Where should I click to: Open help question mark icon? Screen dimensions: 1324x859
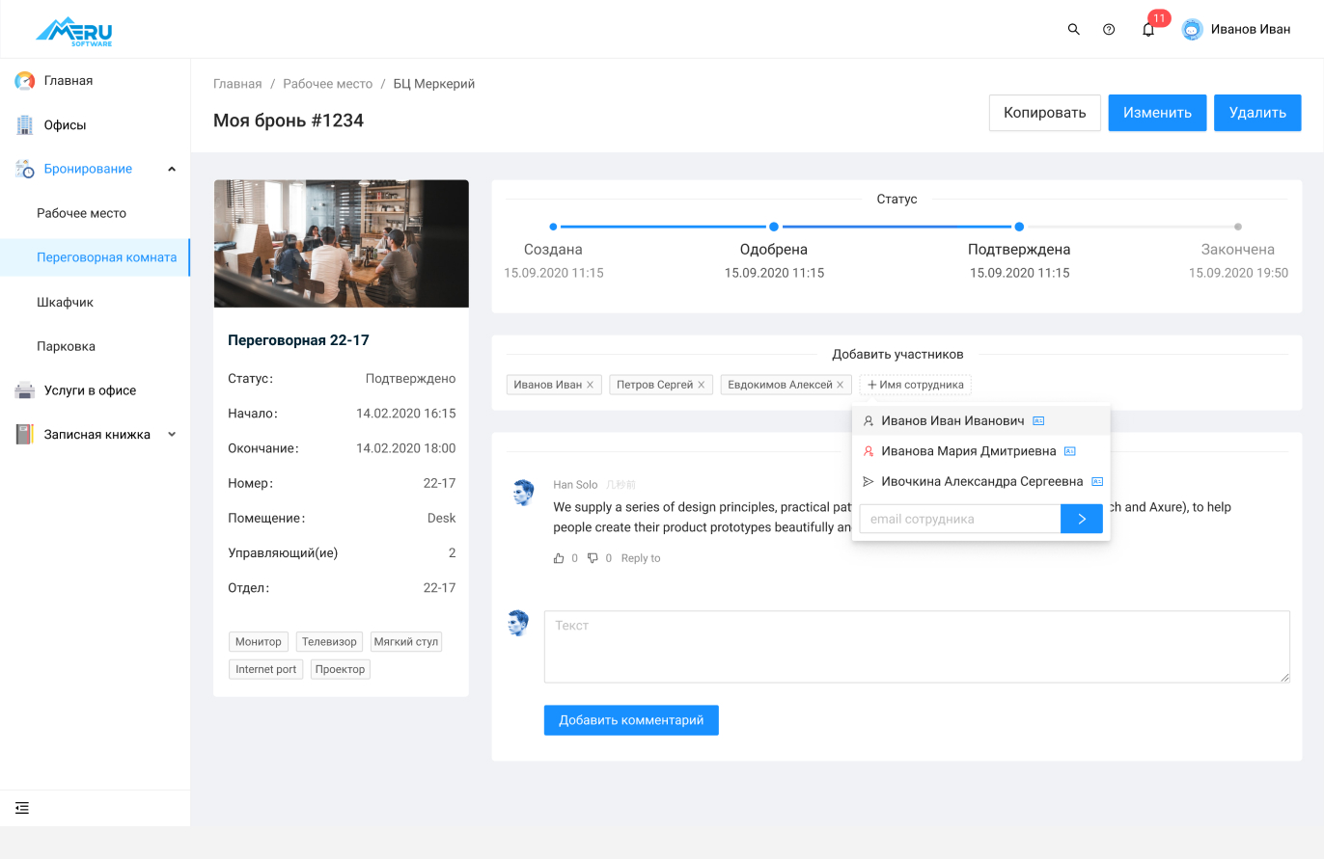point(1109,30)
